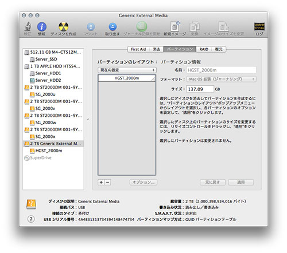The width and height of the screenshot is (287, 253).
Task: Open help with question mark button
Action: [x=31, y=219]
